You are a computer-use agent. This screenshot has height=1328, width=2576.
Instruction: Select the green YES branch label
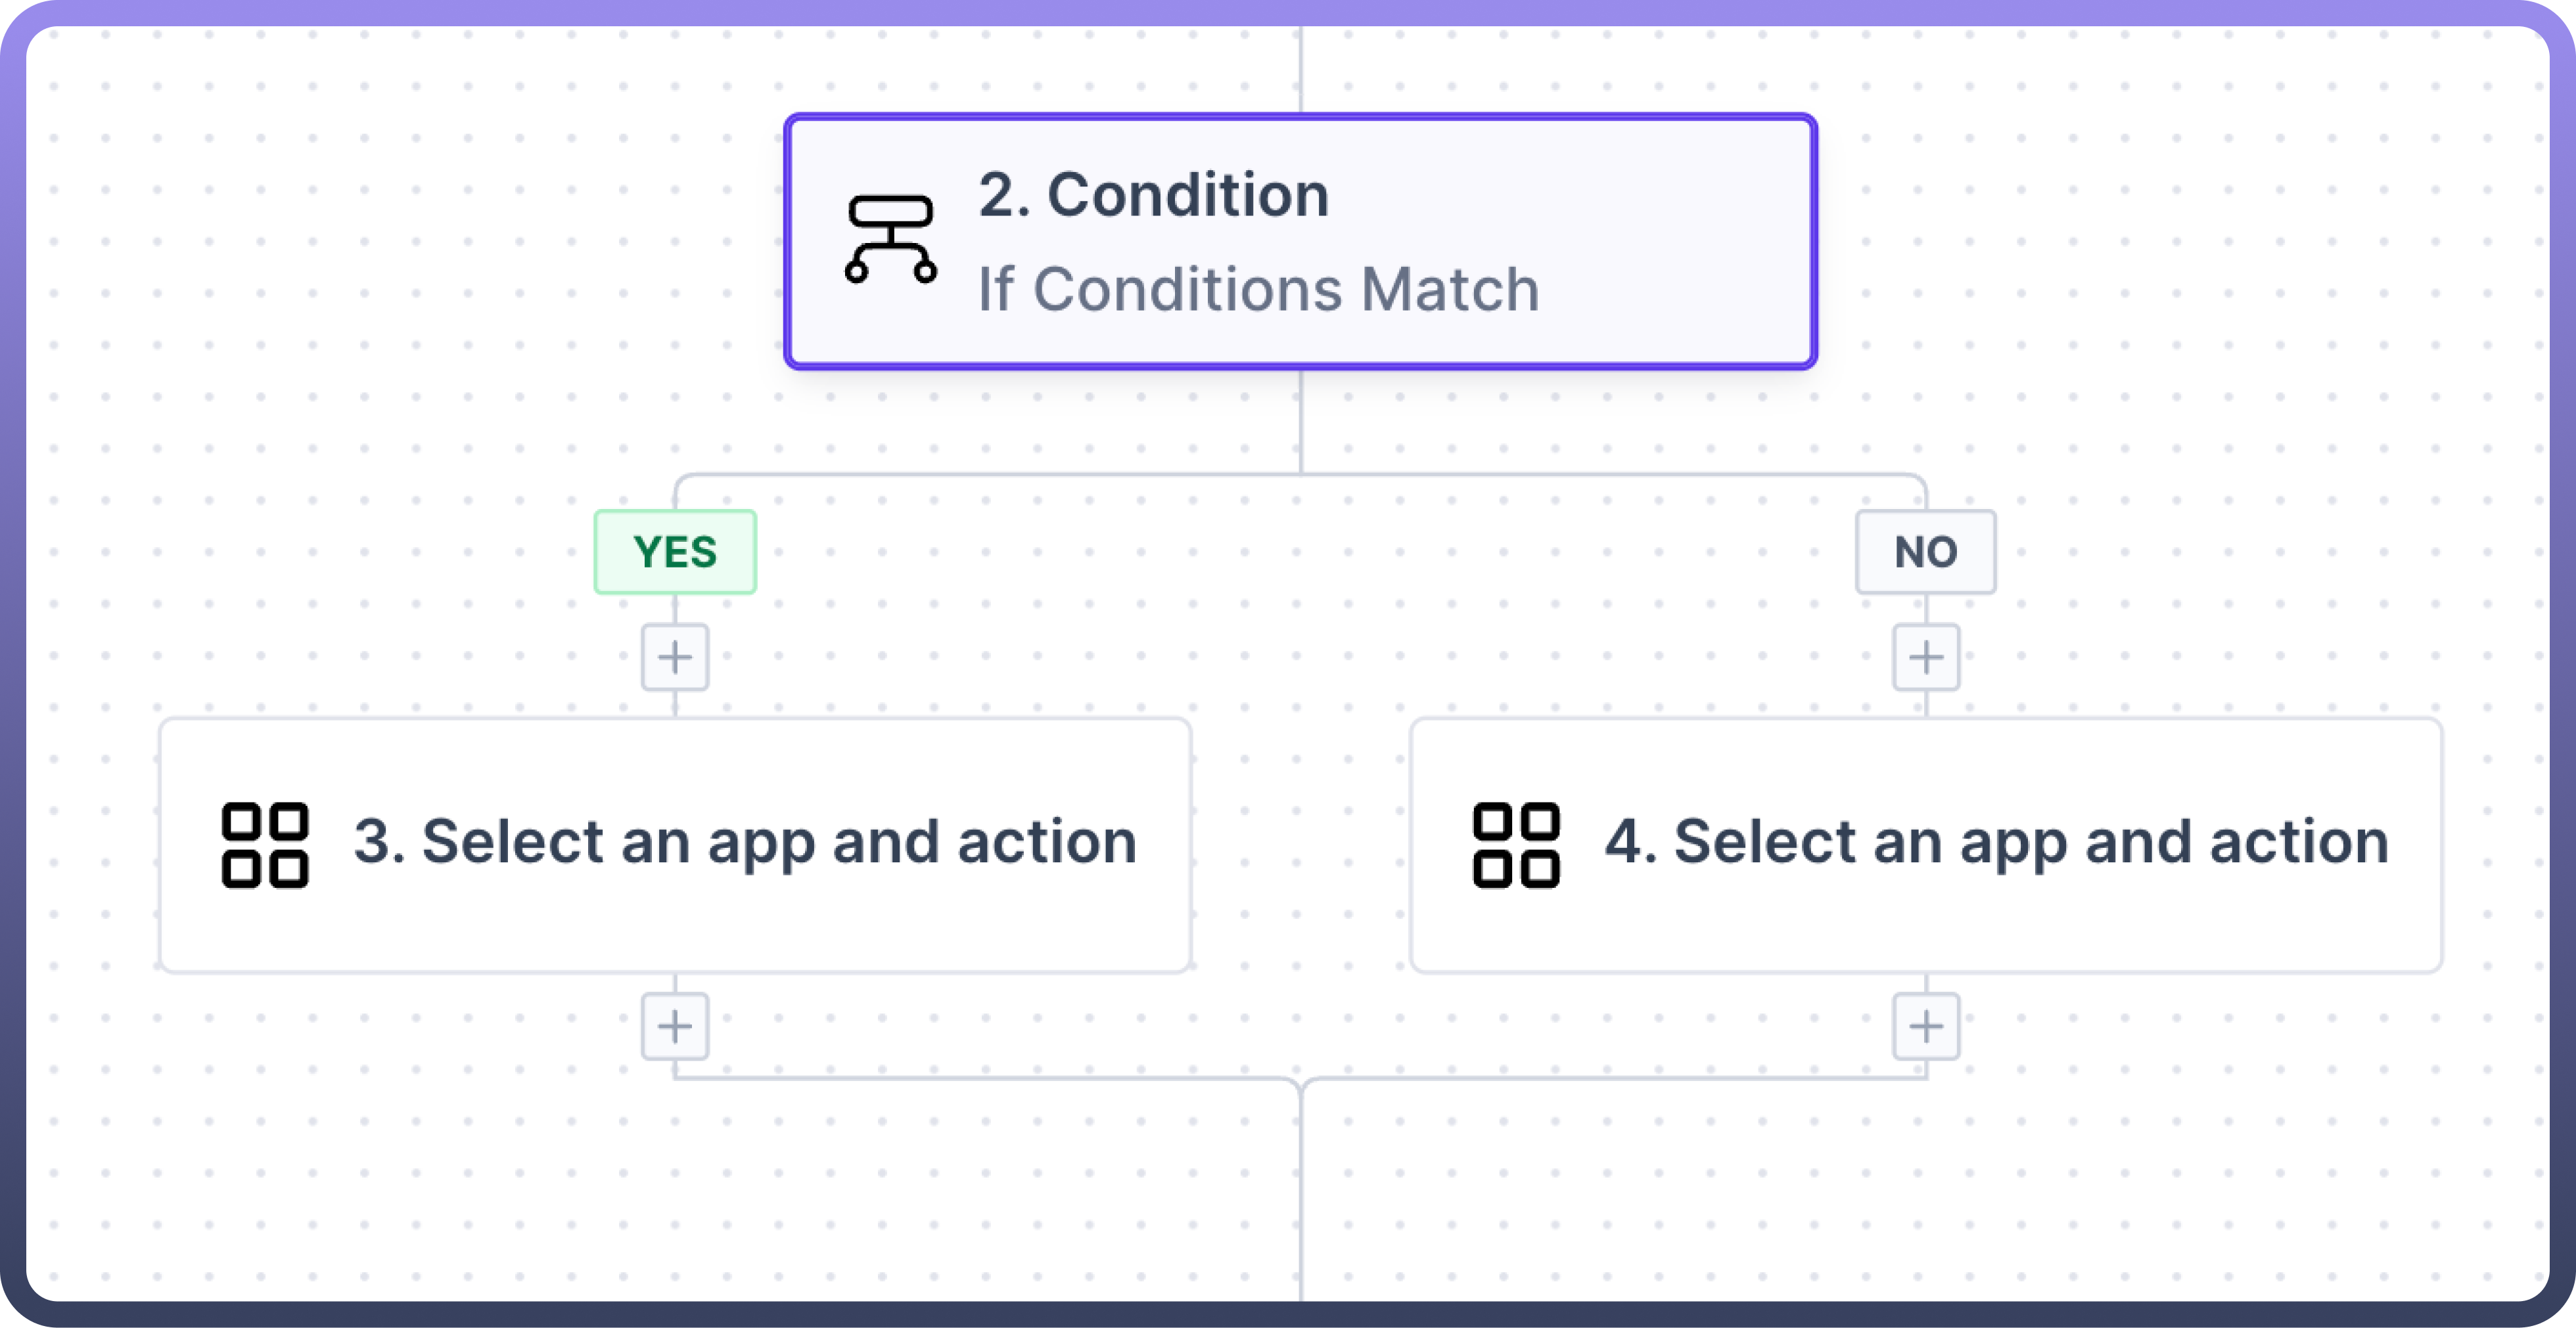point(675,552)
